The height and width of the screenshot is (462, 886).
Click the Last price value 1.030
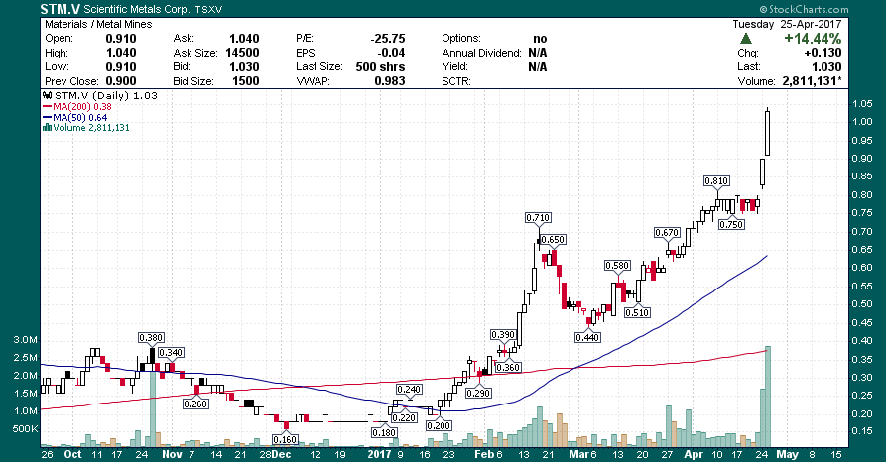tap(826, 67)
